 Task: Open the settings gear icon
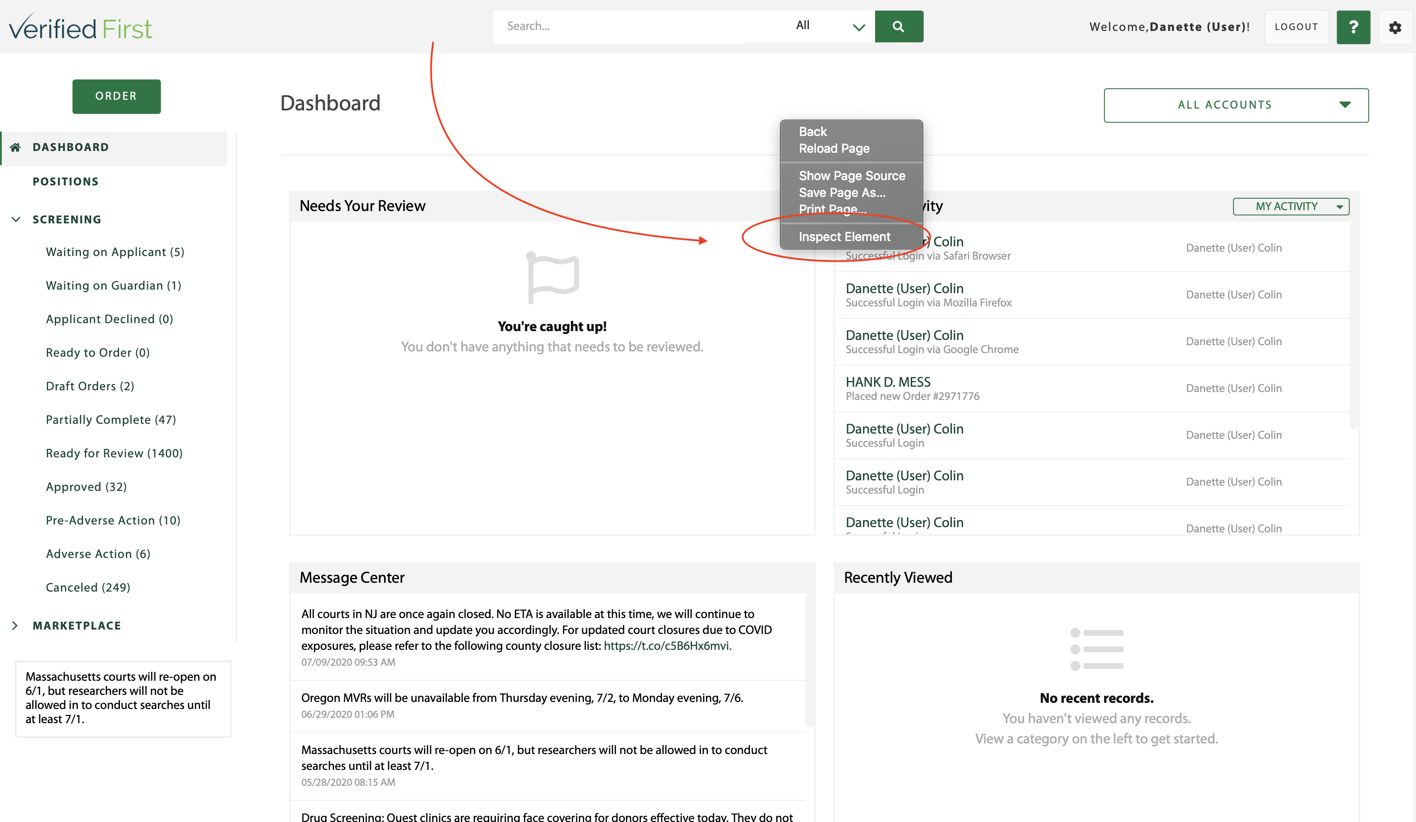[1395, 27]
